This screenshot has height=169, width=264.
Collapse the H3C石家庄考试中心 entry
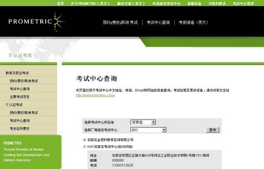point(85,147)
